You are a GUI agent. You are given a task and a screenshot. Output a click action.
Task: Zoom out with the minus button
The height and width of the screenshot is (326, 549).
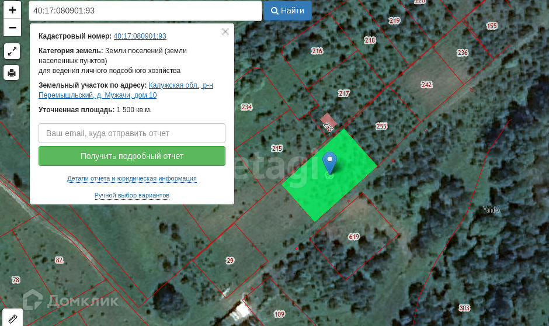[12, 27]
